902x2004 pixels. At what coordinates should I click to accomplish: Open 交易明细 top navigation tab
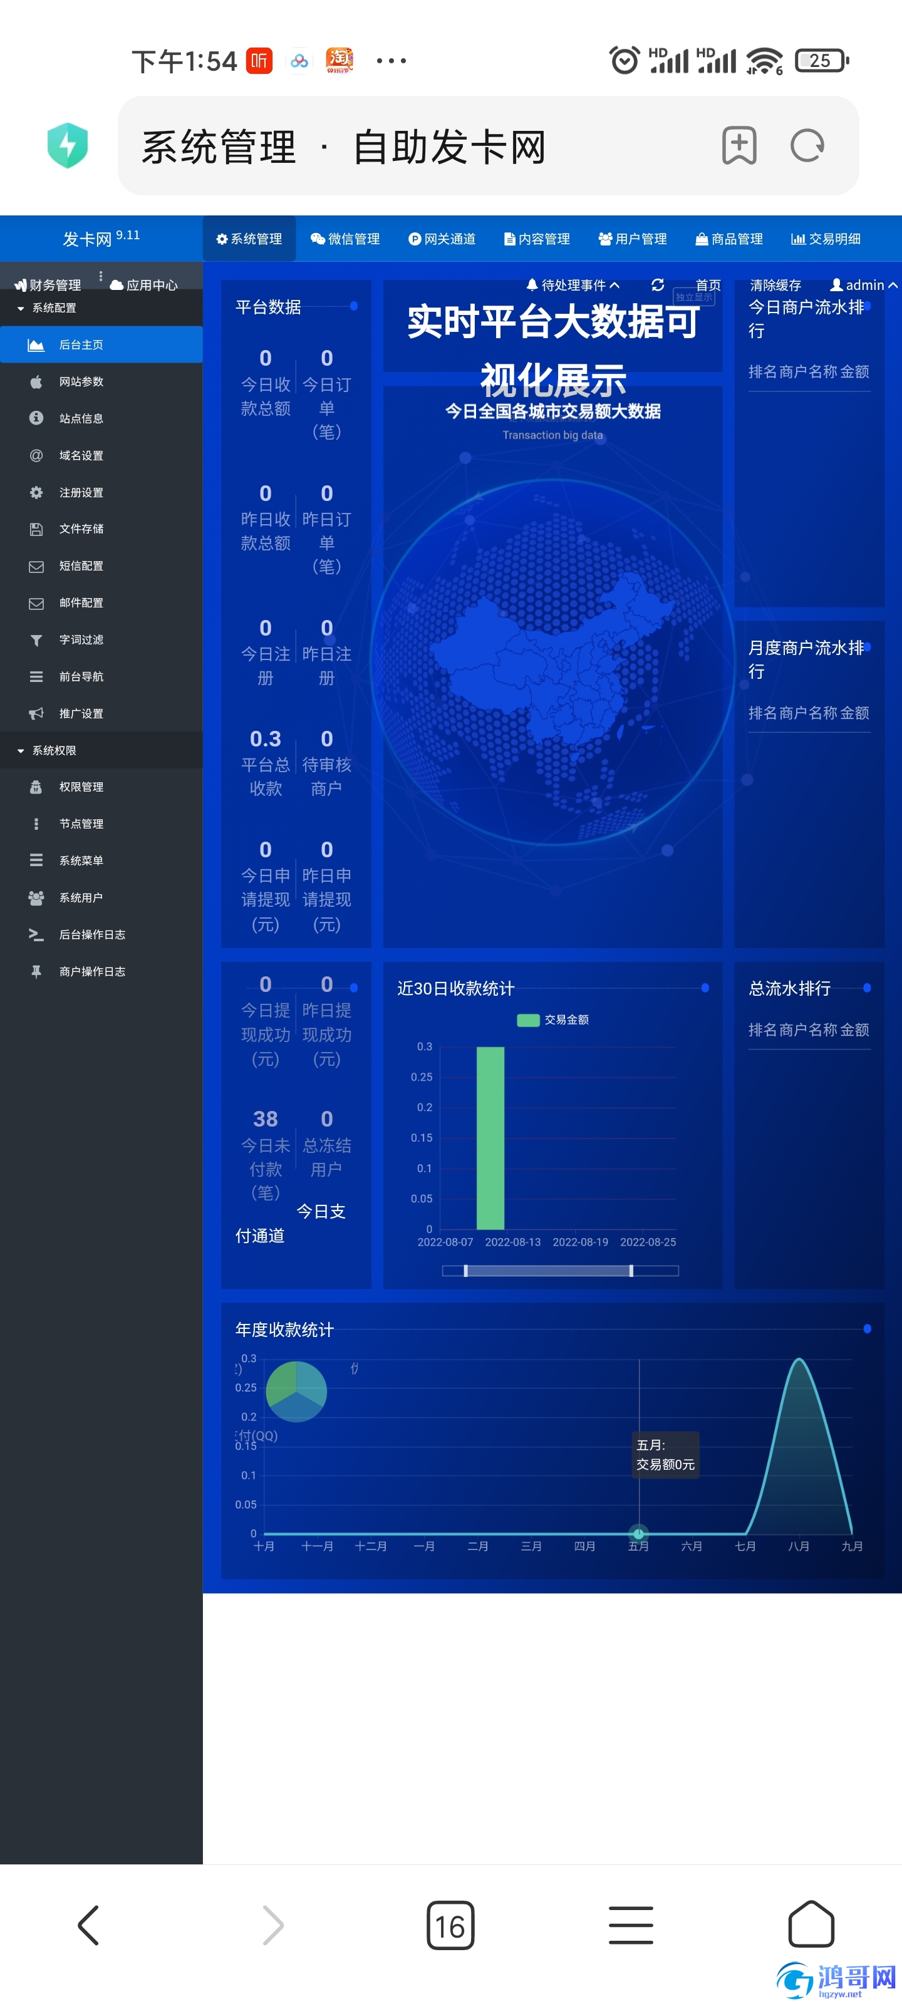(x=825, y=239)
